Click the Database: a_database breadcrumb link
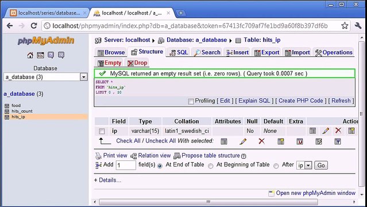 coord(196,40)
